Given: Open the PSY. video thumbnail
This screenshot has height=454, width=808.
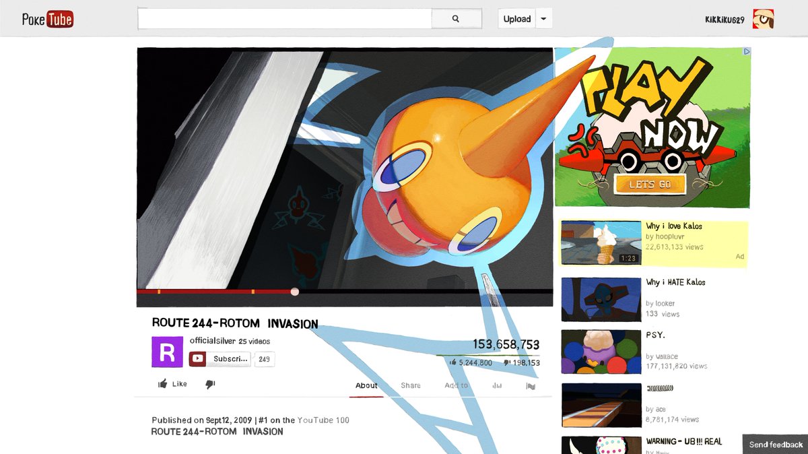Looking at the screenshot, I should click(601, 351).
